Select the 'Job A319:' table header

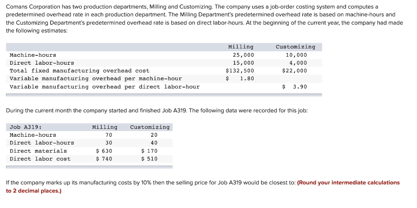26,127
